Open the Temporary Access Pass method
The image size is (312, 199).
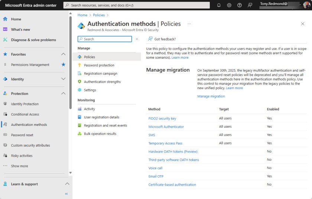(x=165, y=143)
